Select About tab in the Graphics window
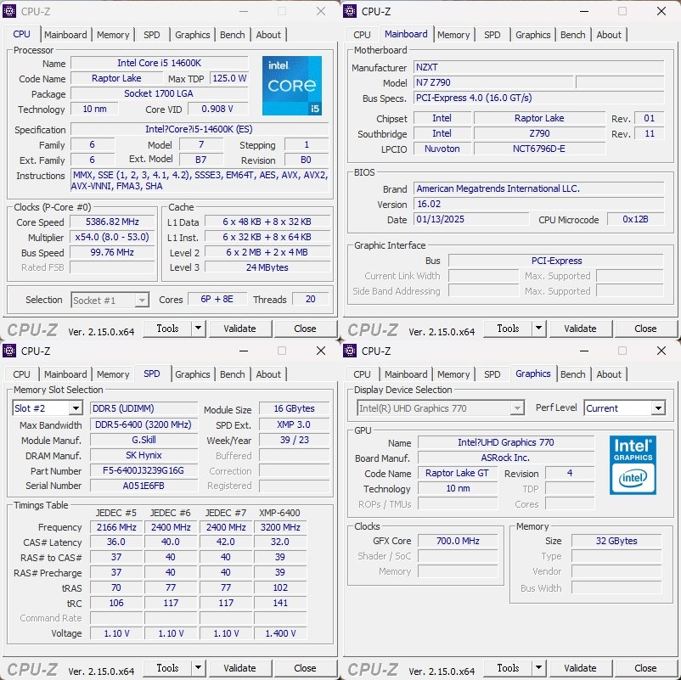681x680 pixels. pyautogui.click(x=608, y=374)
